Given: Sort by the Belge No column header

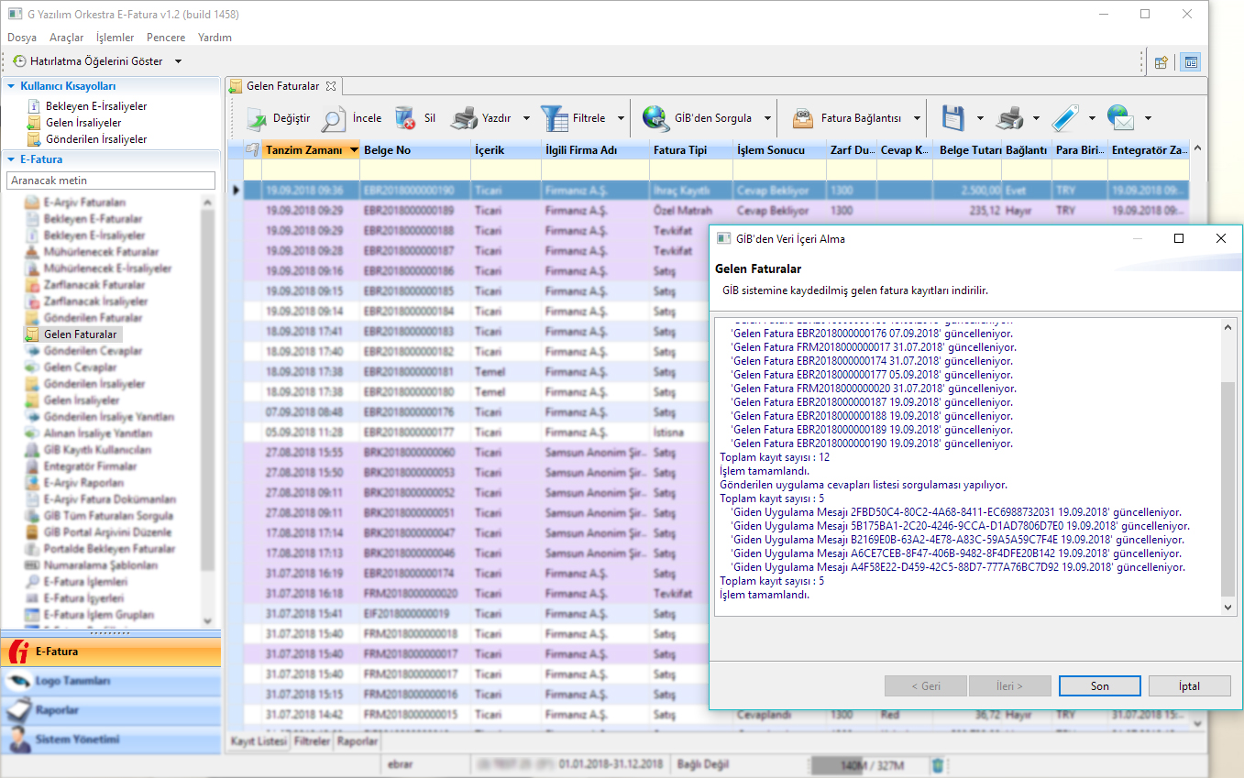Looking at the screenshot, I should 387,149.
